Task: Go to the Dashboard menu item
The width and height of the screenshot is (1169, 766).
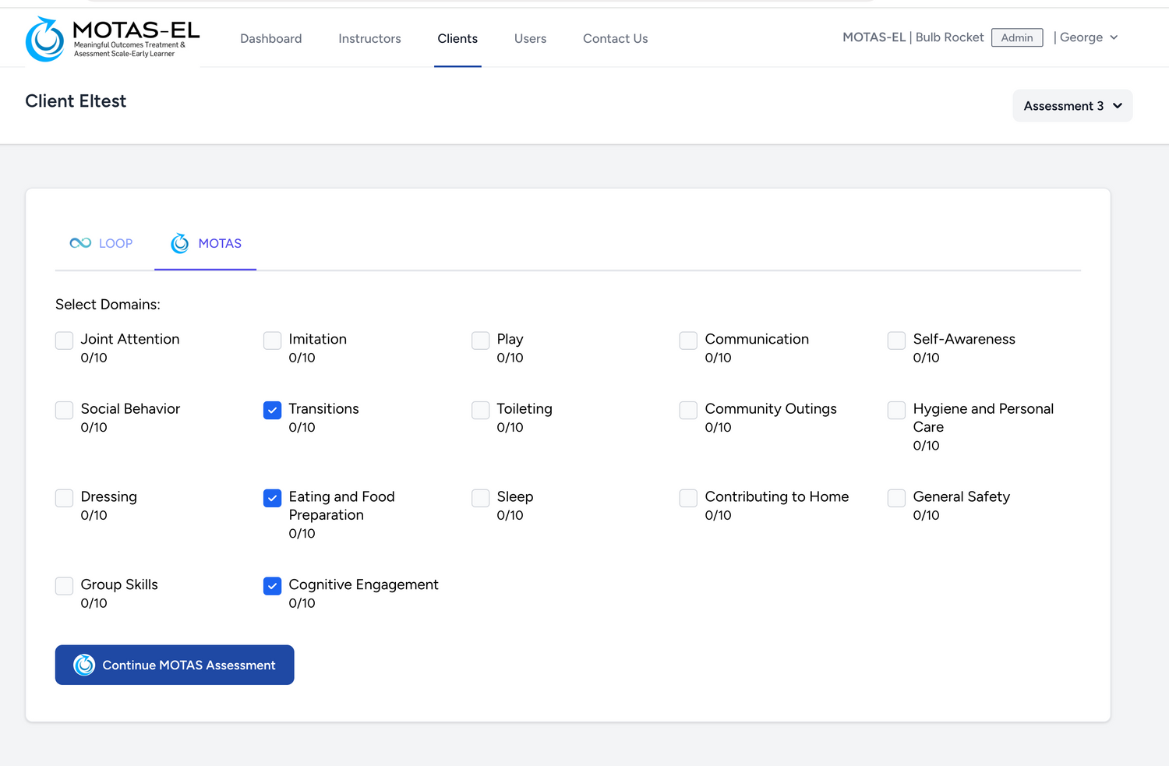Action: click(270, 38)
